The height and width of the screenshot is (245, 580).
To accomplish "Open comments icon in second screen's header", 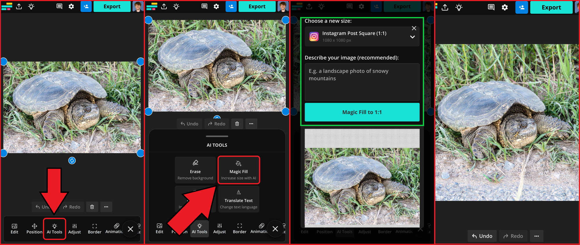I will coord(204,6).
